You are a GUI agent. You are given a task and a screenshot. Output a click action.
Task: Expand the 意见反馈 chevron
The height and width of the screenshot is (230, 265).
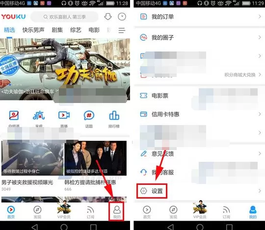[x=260, y=153]
